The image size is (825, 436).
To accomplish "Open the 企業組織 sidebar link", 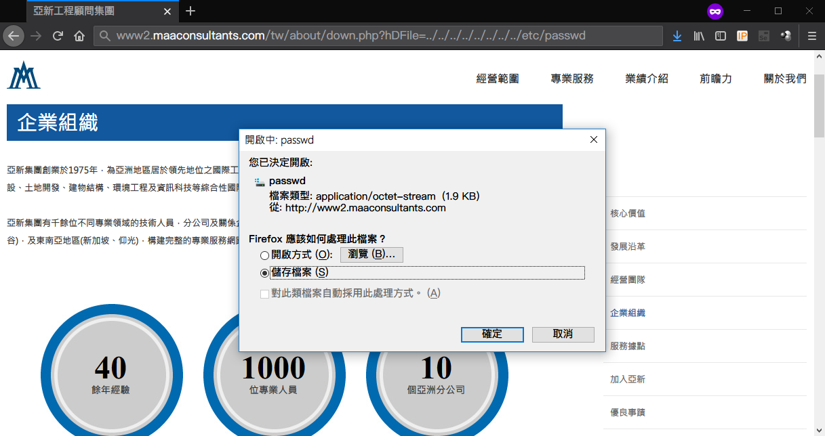I will coord(628,313).
